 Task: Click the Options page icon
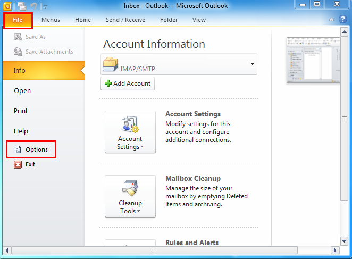click(x=18, y=149)
